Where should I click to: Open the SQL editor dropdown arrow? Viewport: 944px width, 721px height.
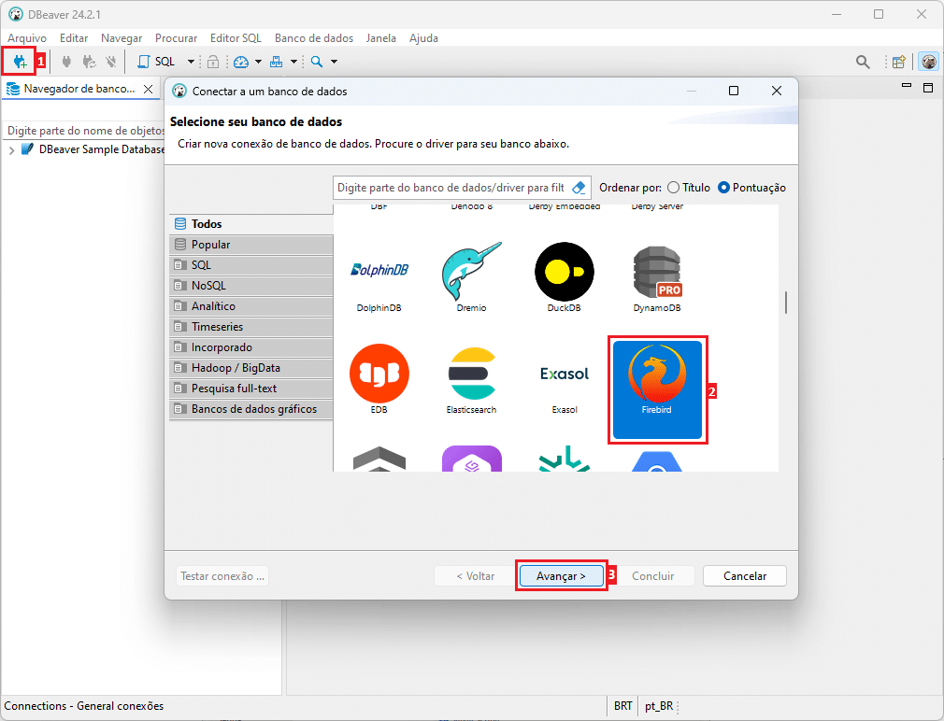pos(191,62)
